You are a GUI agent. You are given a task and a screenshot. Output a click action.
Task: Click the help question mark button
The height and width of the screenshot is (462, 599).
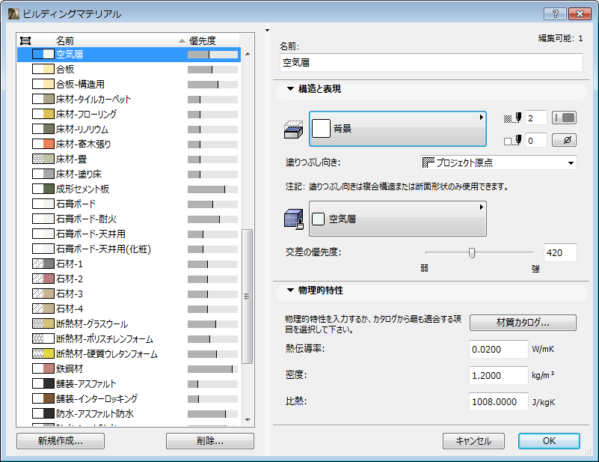tap(555, 13)
